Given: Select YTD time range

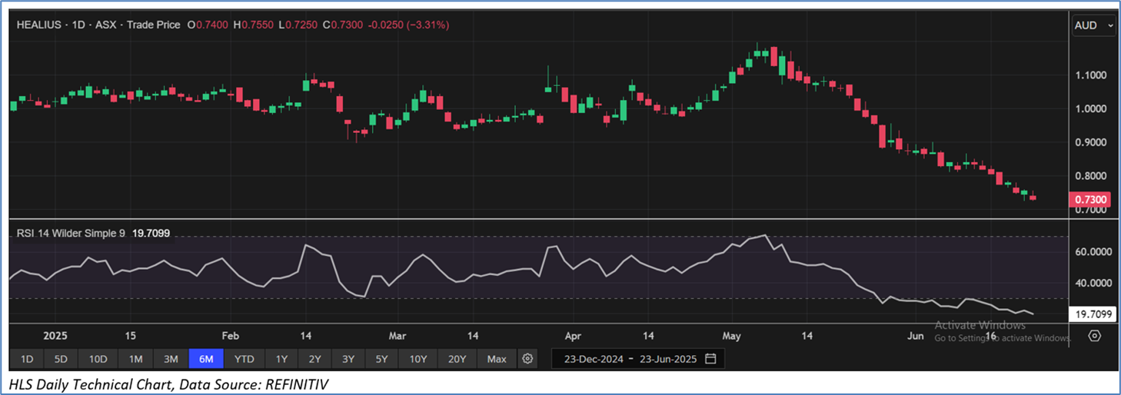Looking at the screenshot, I should tap(244, 359).
